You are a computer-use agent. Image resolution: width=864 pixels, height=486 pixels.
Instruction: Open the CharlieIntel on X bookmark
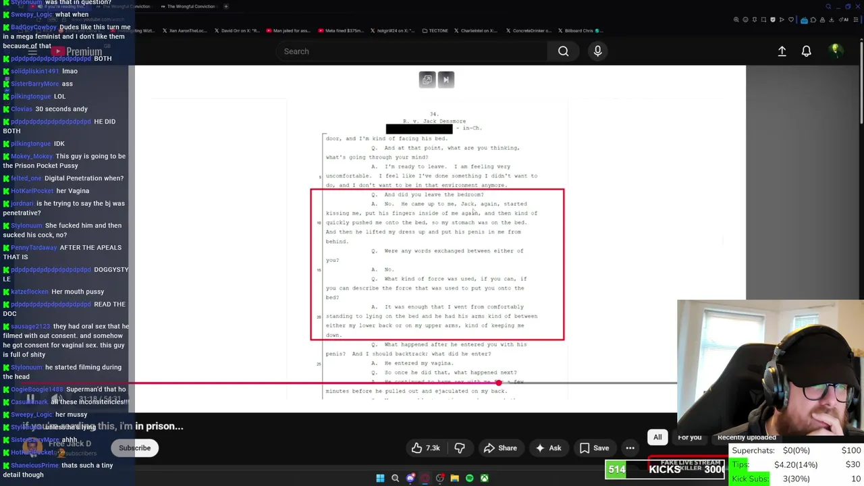[x=475, y=30]
